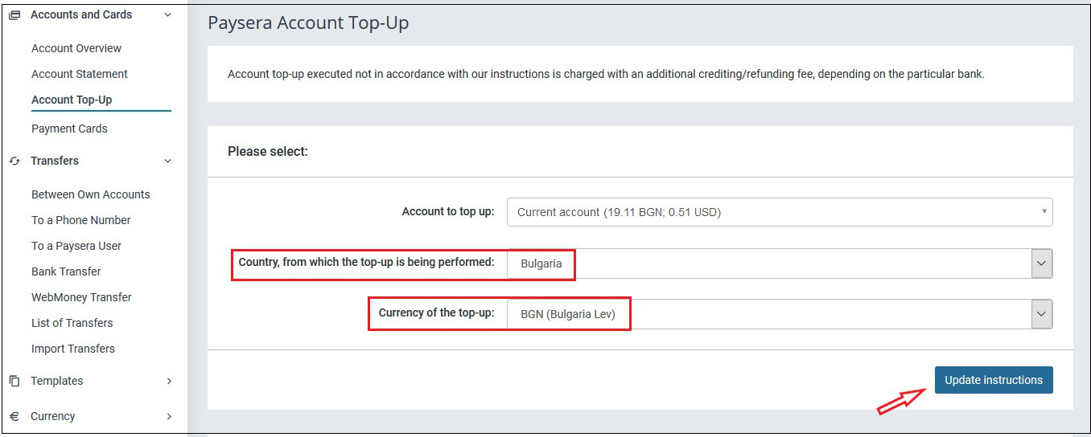Open WebMoney Transfer page
This screenshot has width=1091, height=437.
pos(81,297)
